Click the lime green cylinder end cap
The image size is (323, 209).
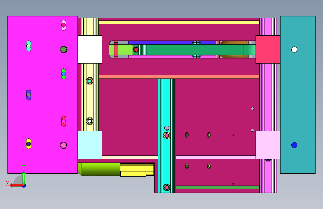tap(121, 49)
